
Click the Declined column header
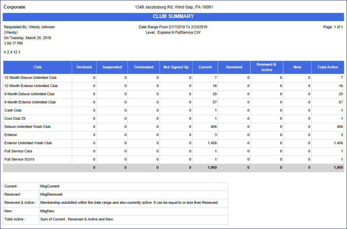(84, 67)
